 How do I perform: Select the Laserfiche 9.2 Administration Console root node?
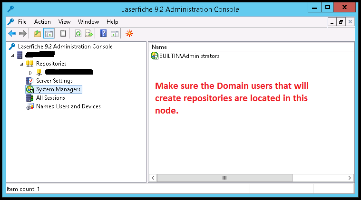click(65, 47)
